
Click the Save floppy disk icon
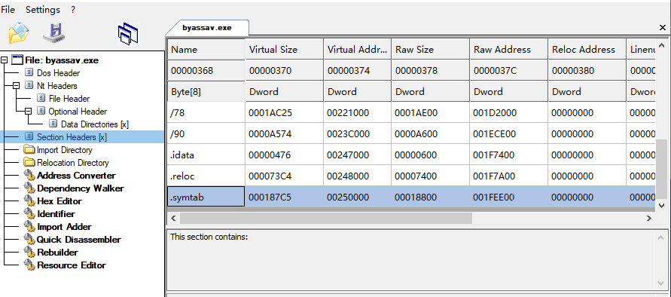coord(54,32)
